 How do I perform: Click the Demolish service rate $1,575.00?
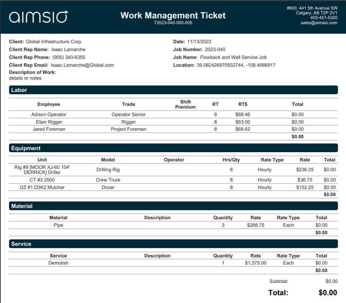click(x=256, y=263)
